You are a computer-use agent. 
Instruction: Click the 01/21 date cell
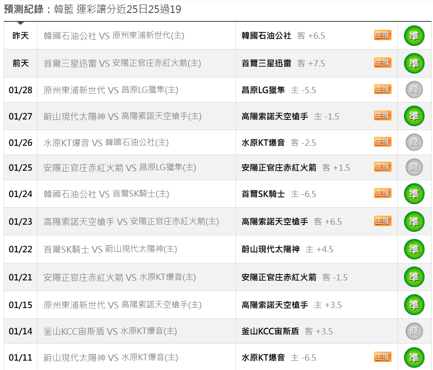[21, 277]
